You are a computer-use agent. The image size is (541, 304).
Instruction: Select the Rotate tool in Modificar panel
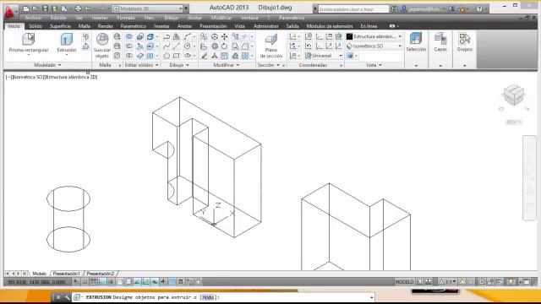(x=224, y=46)
